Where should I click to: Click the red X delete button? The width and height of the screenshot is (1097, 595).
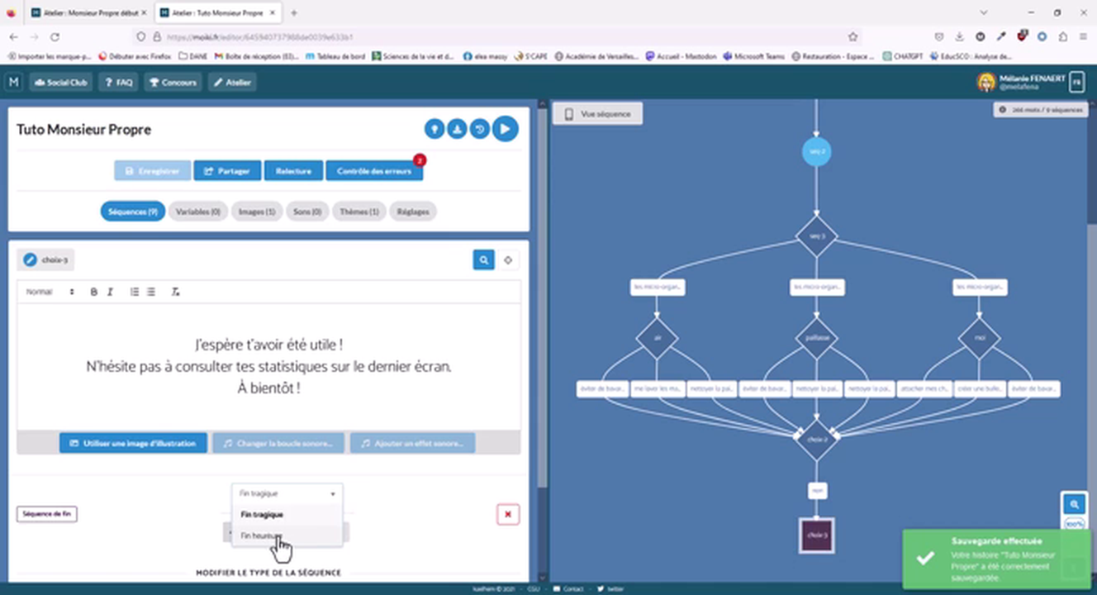507,514
